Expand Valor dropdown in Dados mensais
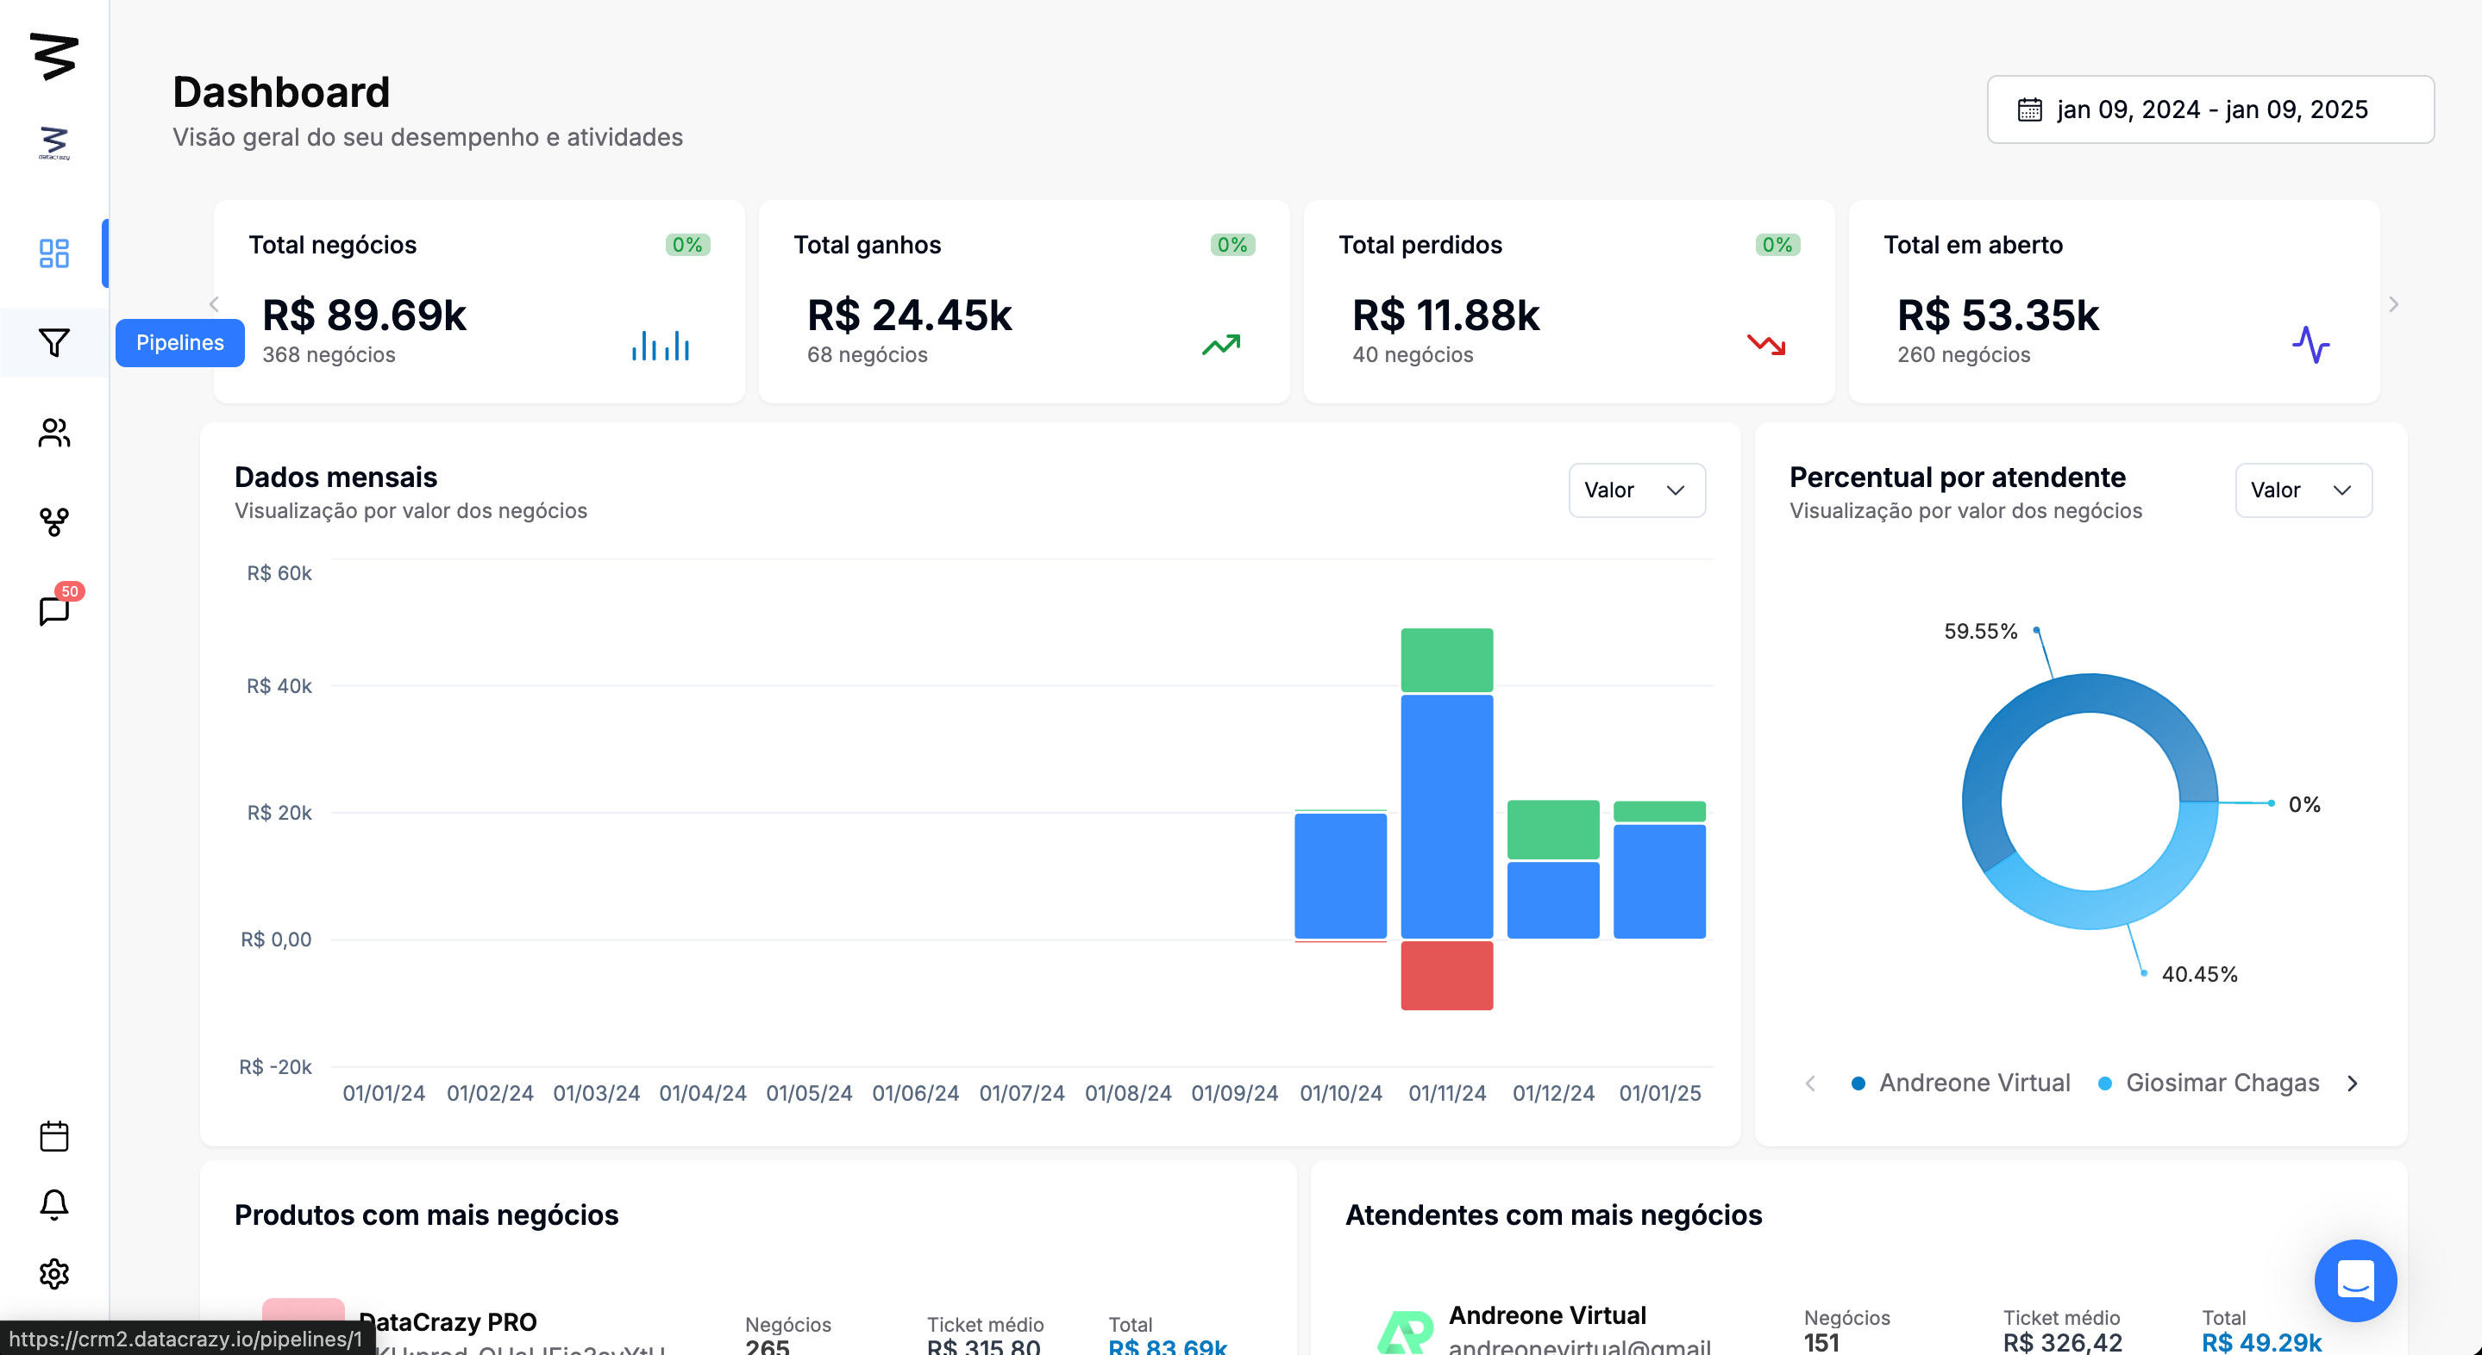The image size is (2482, 1355). pyautogui.click(x=1636, y=490)
